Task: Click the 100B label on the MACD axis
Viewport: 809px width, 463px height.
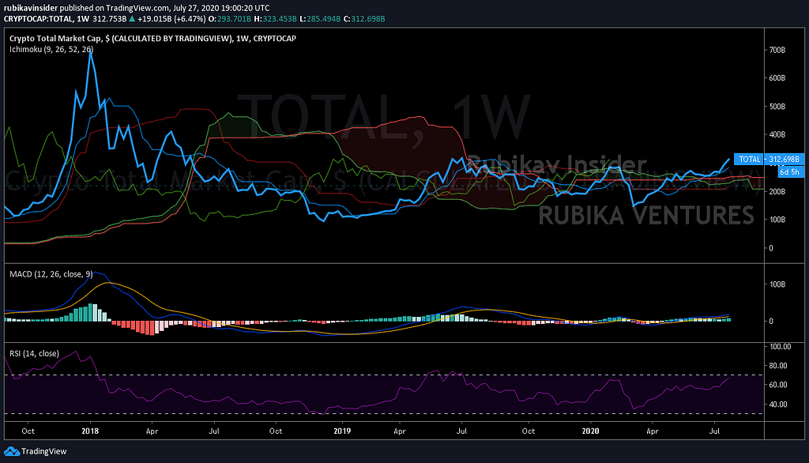Action: [777, 284]
